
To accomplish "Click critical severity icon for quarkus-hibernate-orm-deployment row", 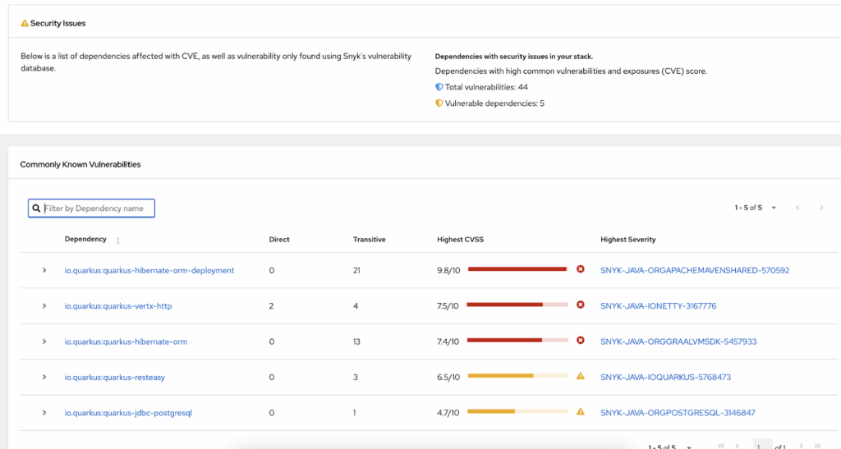I will (581, 269).
